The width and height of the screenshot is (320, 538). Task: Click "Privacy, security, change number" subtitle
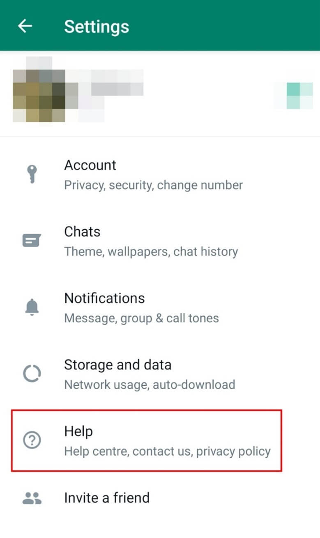pos(153,185)
